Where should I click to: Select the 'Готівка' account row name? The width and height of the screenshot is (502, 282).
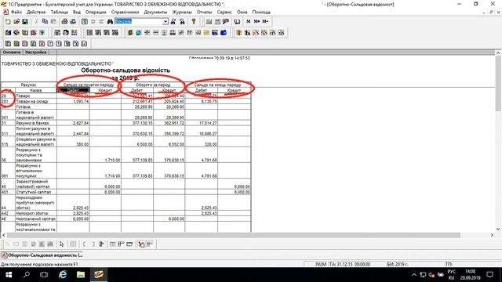(x=23, y=107)
